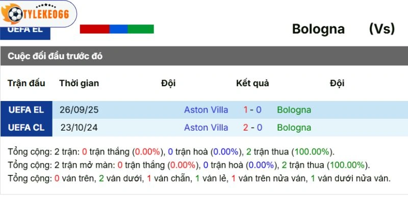Screen dimensions: 408x204
Task: Click the "Thời gian" column header
Action: pyautogui.click(x=79, y=83)
